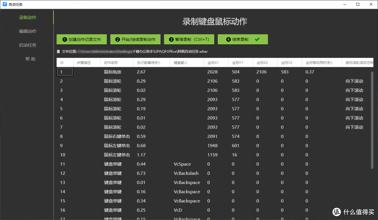The width and height of the screenshot is (378, 220).
Task: Click the 执行前等待(秒) column header
Action: 152,63
